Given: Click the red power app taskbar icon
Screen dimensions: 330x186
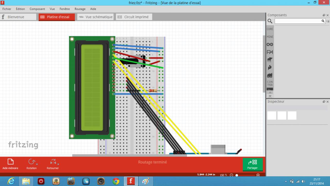Looking at the screenshot, I should coord(41,181).
